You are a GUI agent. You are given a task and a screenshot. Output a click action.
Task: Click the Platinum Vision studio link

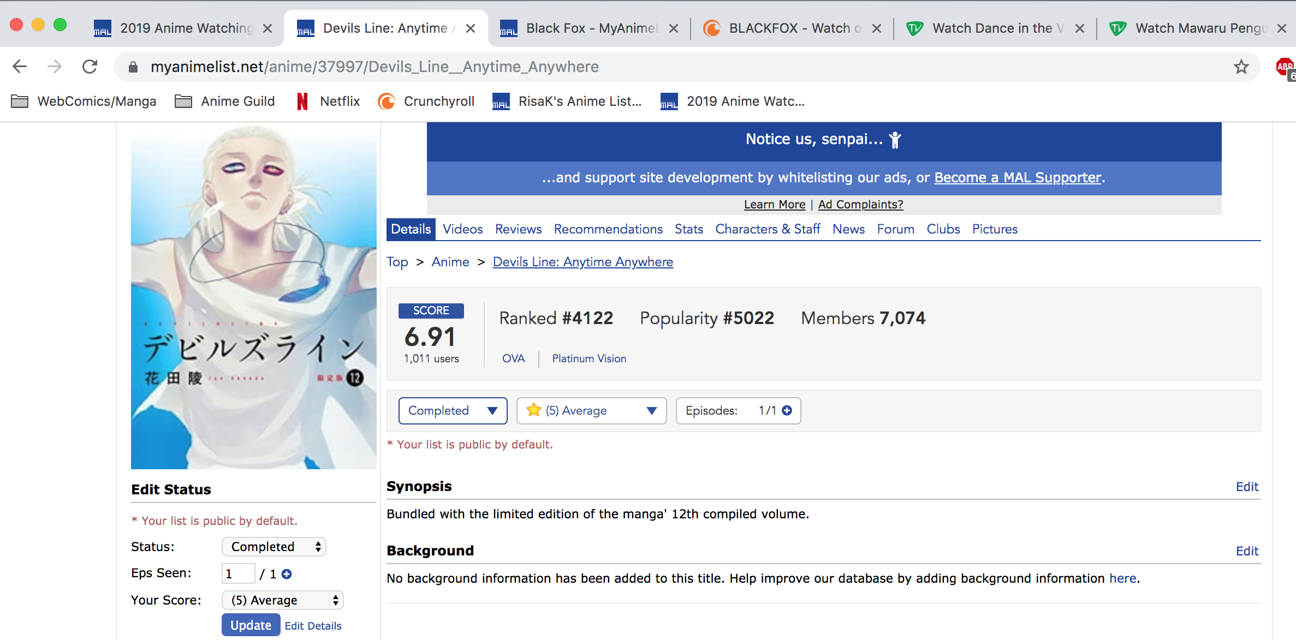(x=589, y=358)
